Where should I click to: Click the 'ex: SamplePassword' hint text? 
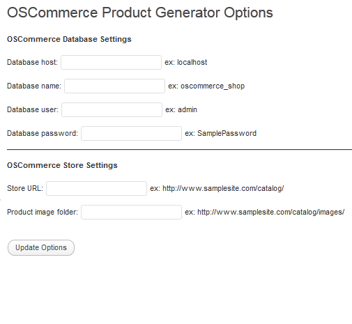pyautogui.click(x=221, y=133)
